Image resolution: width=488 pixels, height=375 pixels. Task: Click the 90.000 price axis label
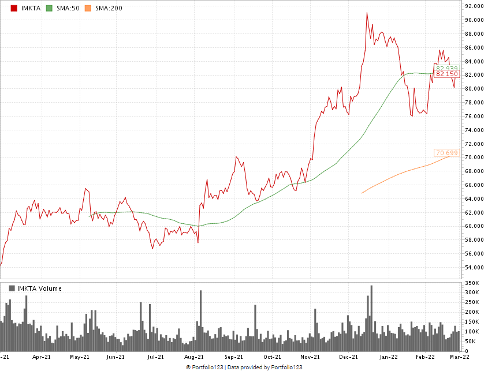click(474, 20)
